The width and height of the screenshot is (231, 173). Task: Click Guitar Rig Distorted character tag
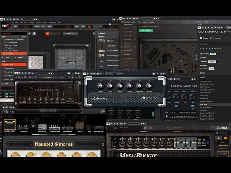click(x=212, y=62)
